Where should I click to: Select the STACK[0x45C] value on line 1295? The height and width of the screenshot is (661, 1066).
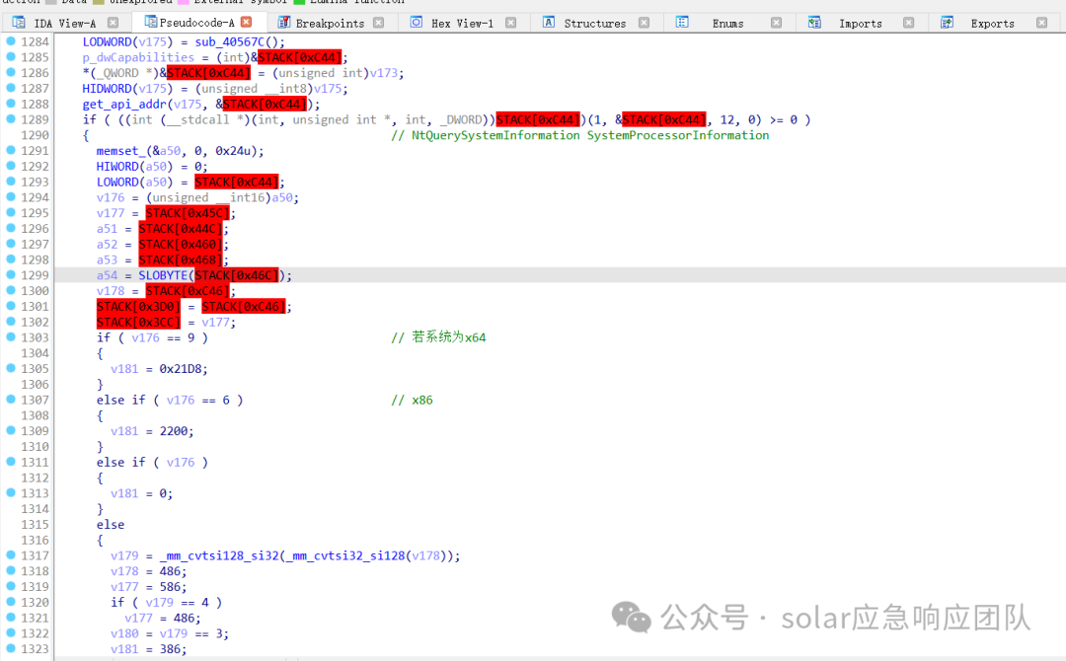pos(188,213)
